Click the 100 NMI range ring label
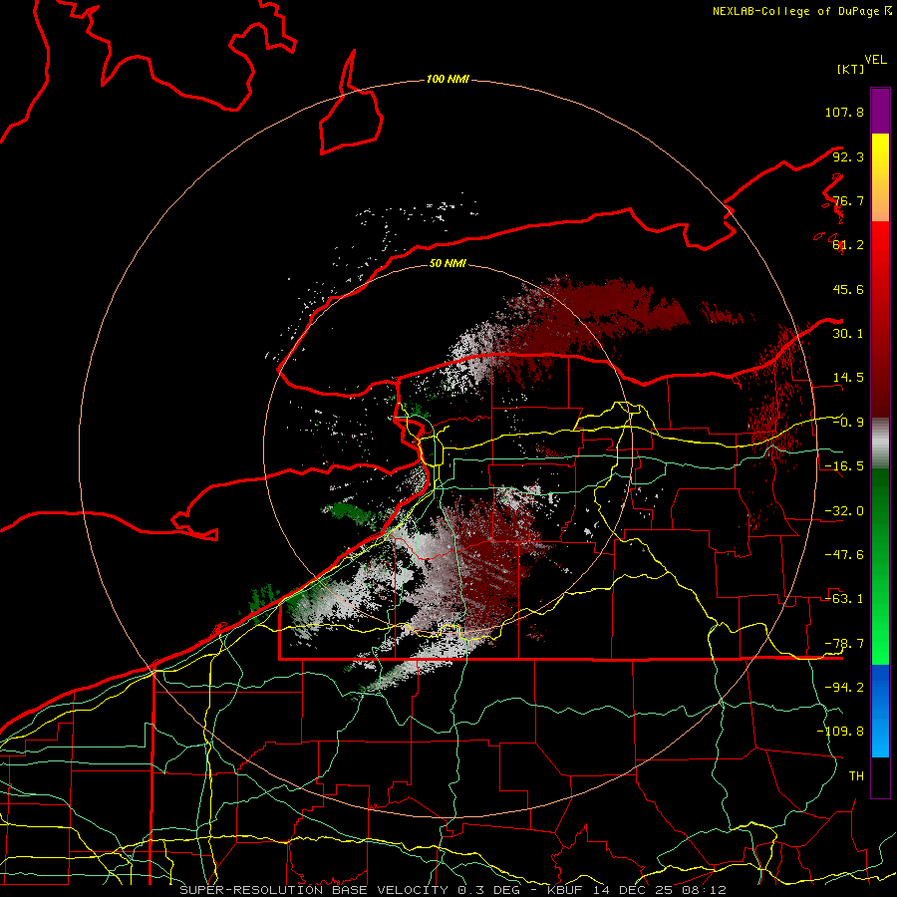The height and width of the screenshot is (897, 897). [x=448, y=79]
